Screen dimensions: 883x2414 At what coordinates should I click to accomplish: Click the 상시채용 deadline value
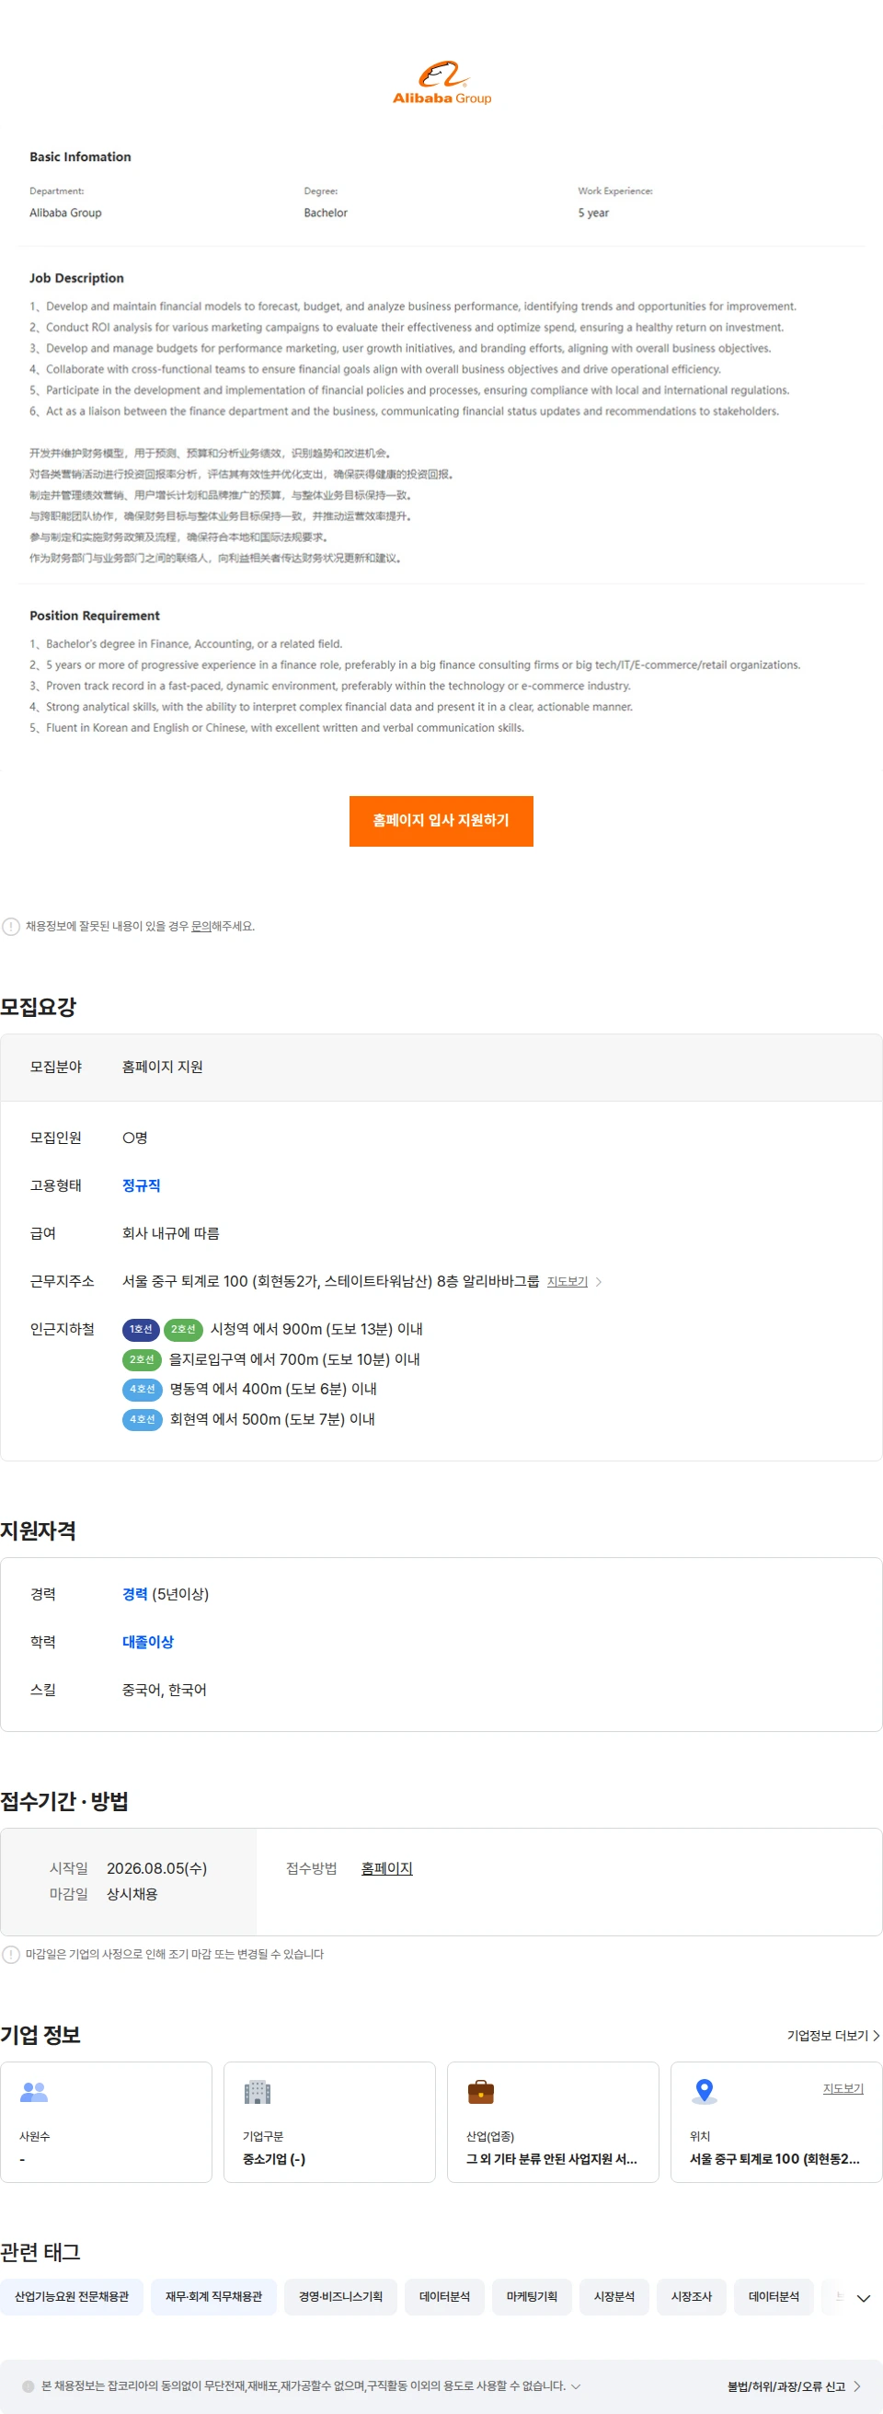[132, 1893]
